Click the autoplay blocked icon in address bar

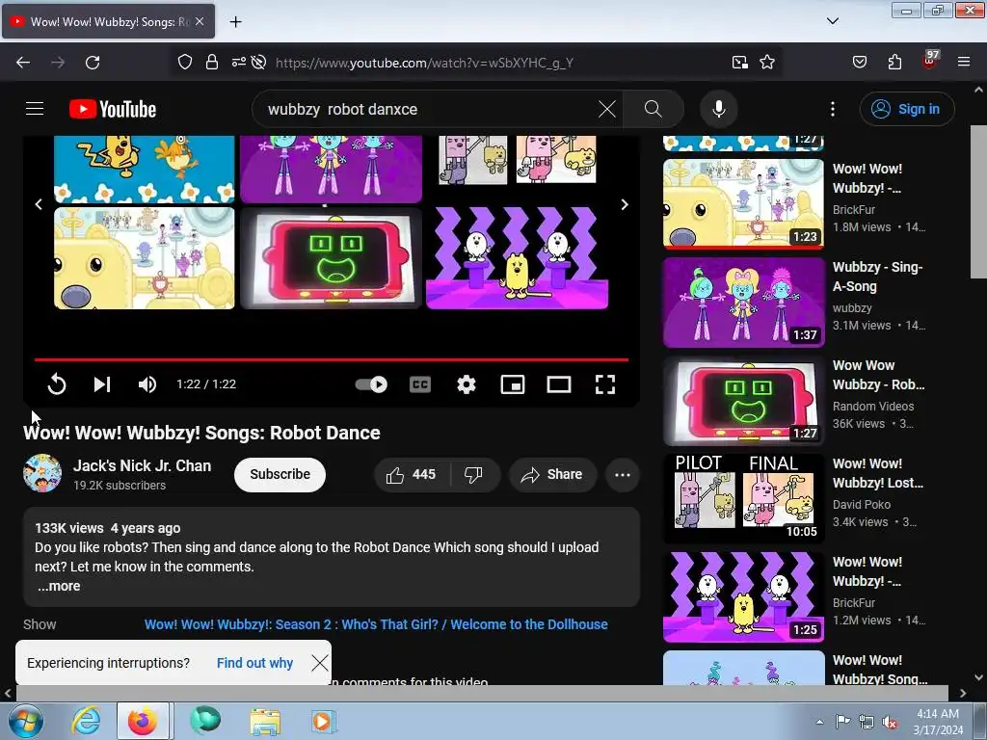pos(258,63)
